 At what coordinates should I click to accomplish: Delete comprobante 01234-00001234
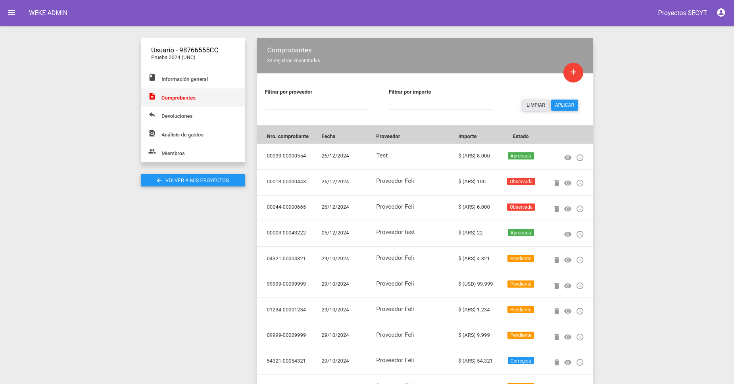click(x=556, y=311)
